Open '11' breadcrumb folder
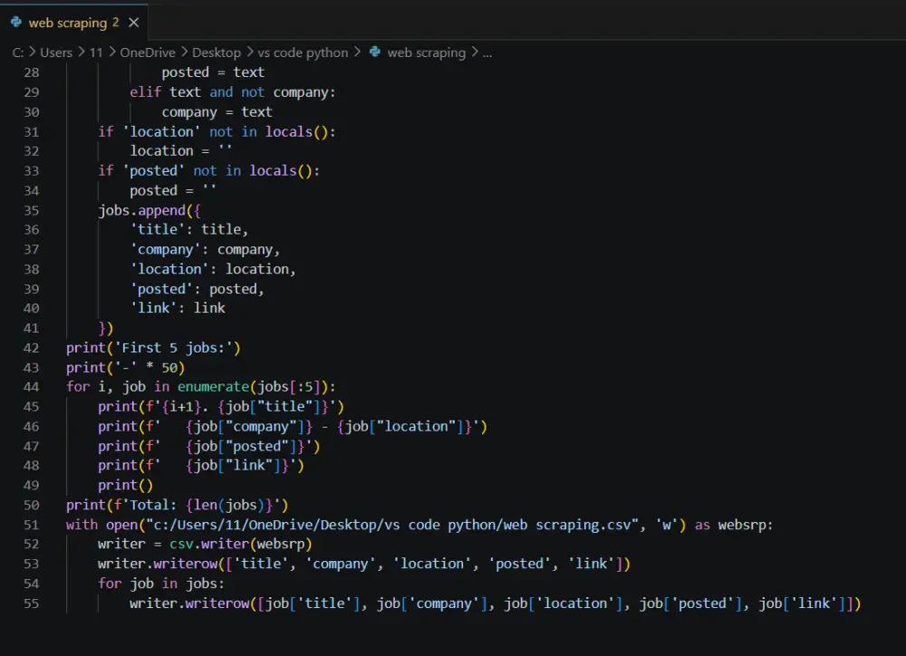 96,53
